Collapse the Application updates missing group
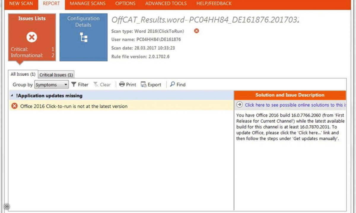The image size is (356, 213). click(12, 96)
